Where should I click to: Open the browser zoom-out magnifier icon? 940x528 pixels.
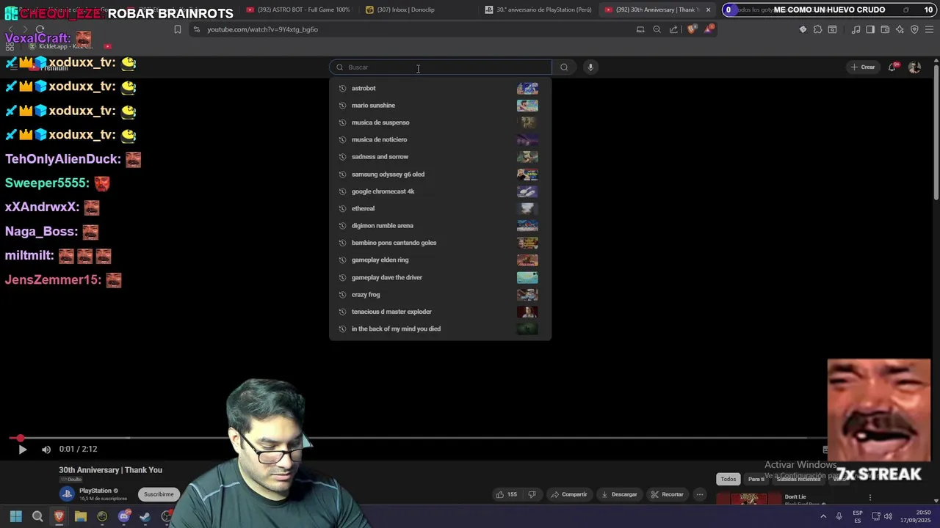click(x=657, y=29)
